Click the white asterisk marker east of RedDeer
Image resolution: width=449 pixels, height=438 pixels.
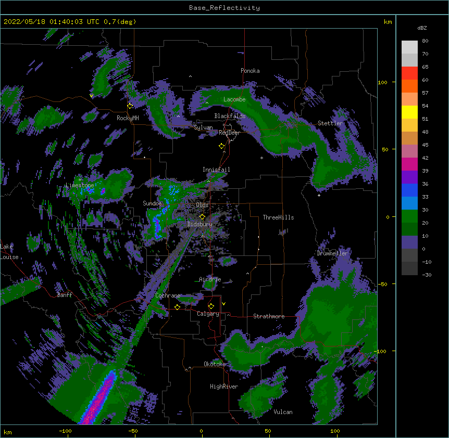point(261,158)
